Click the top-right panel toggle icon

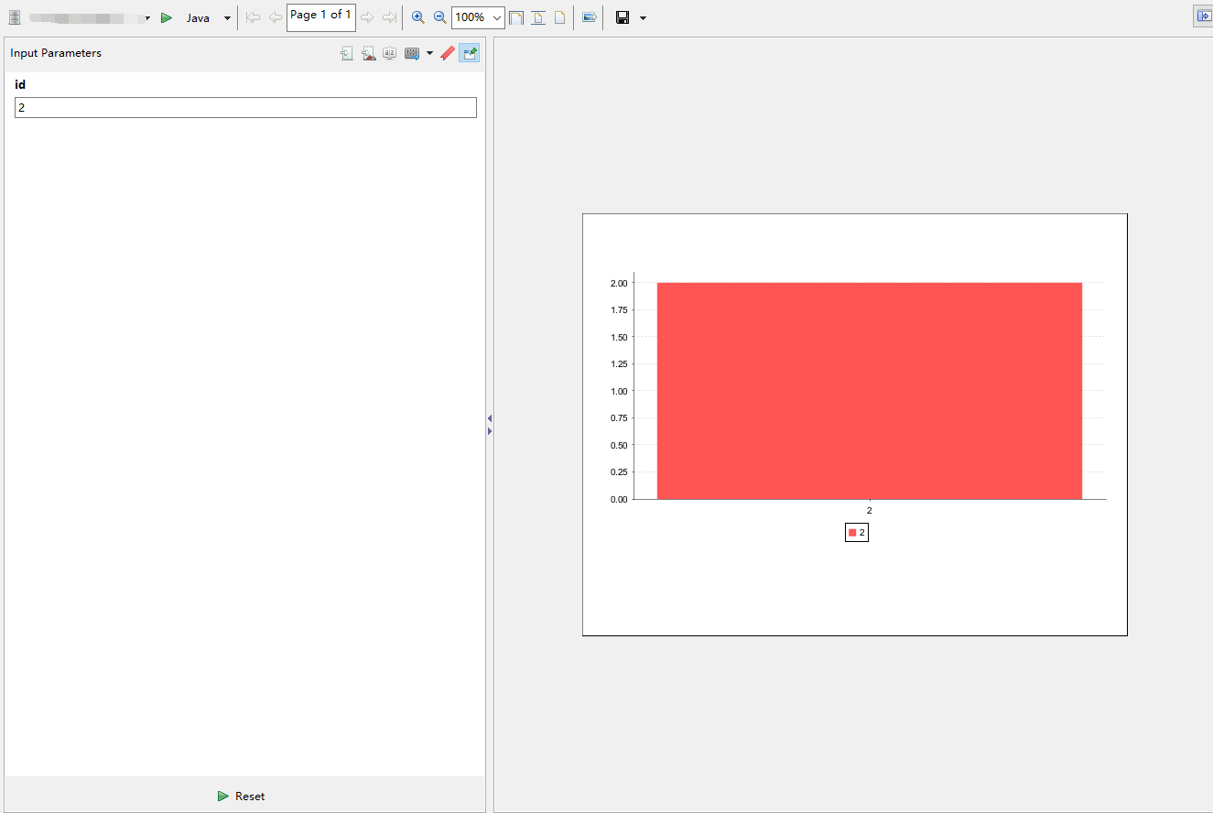[1204, 16]
